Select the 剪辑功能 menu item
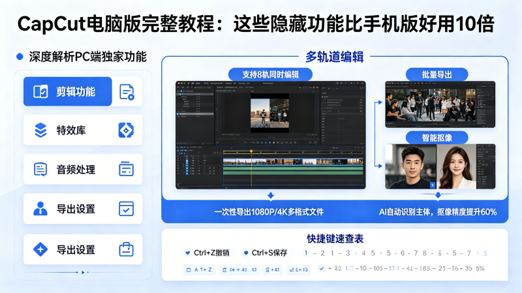 (68, 91)
